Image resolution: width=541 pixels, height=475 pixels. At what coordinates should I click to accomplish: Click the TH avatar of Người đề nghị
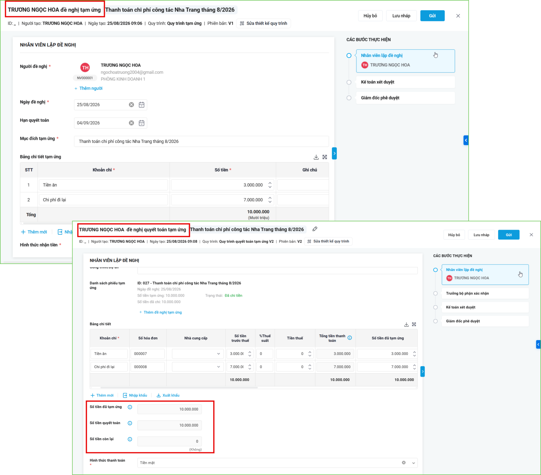(85, 68)
